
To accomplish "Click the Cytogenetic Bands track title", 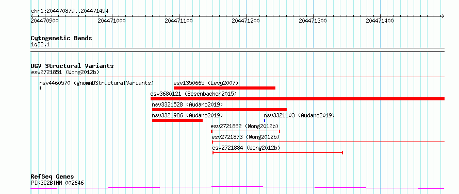I will coord(61,38).
